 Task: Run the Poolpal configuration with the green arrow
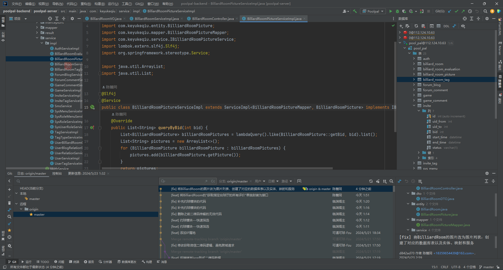pos(391,11)
